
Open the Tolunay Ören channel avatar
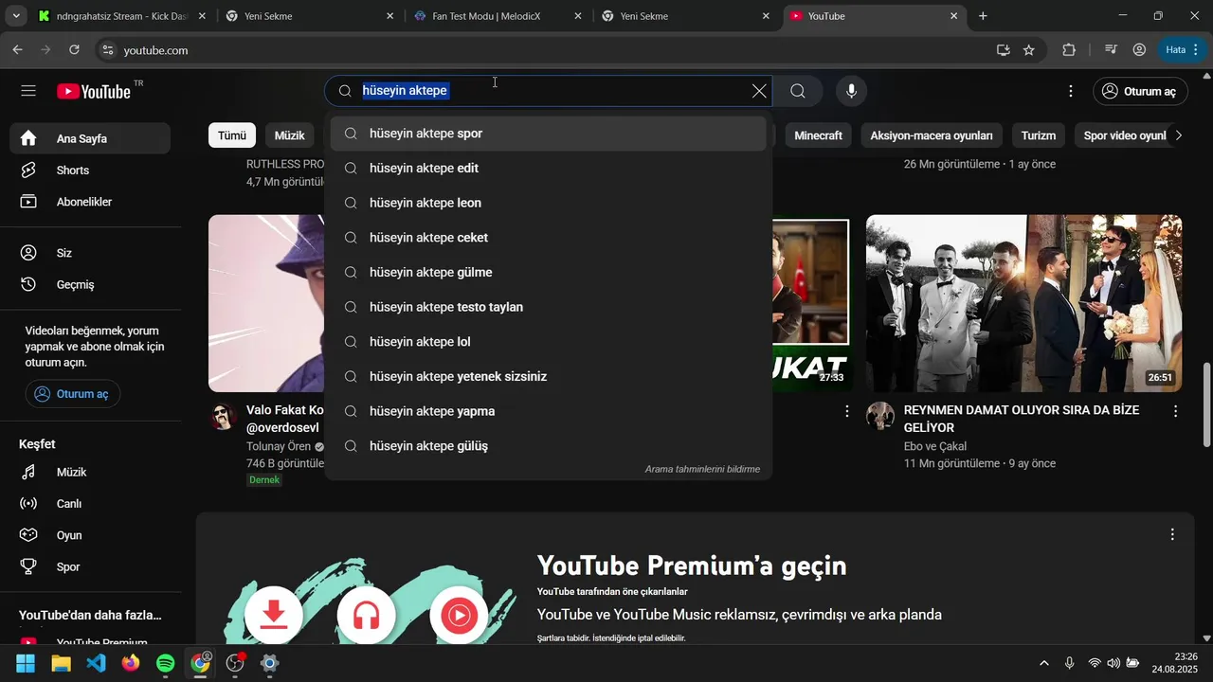(x=223, y=417)
